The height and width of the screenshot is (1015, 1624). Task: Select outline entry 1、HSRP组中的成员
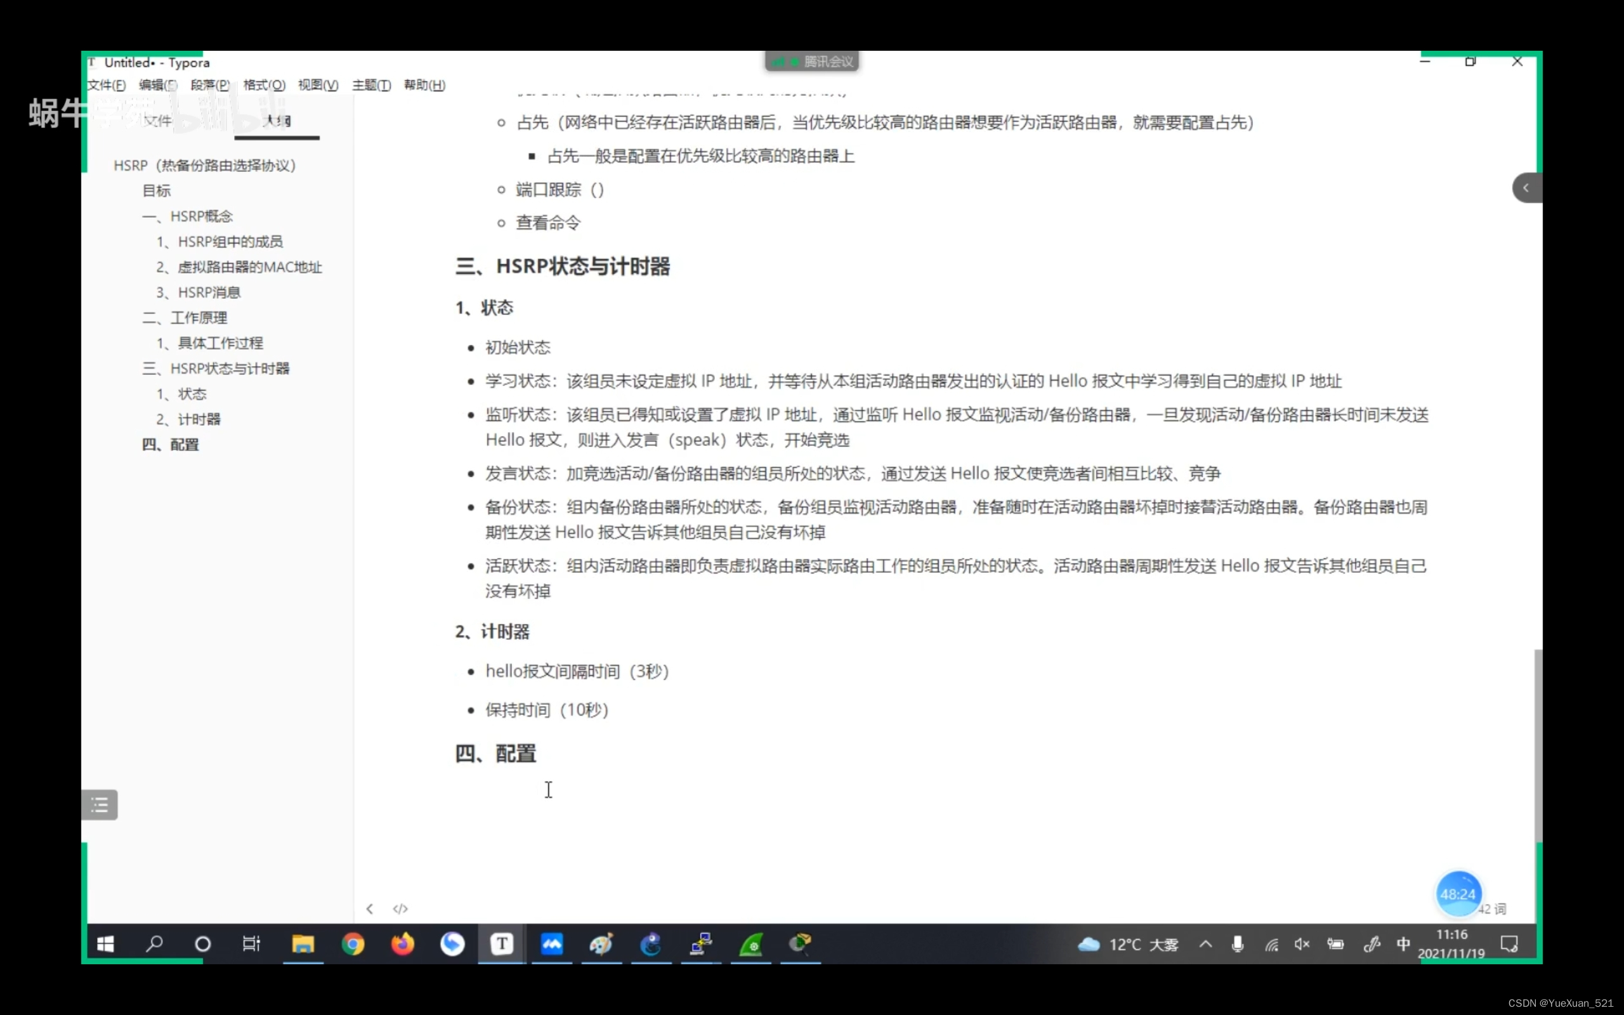coord(219,242)
